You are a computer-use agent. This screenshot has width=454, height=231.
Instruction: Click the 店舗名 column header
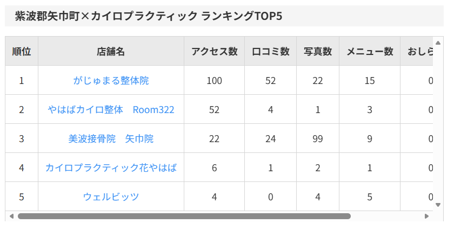click(111, 52)
